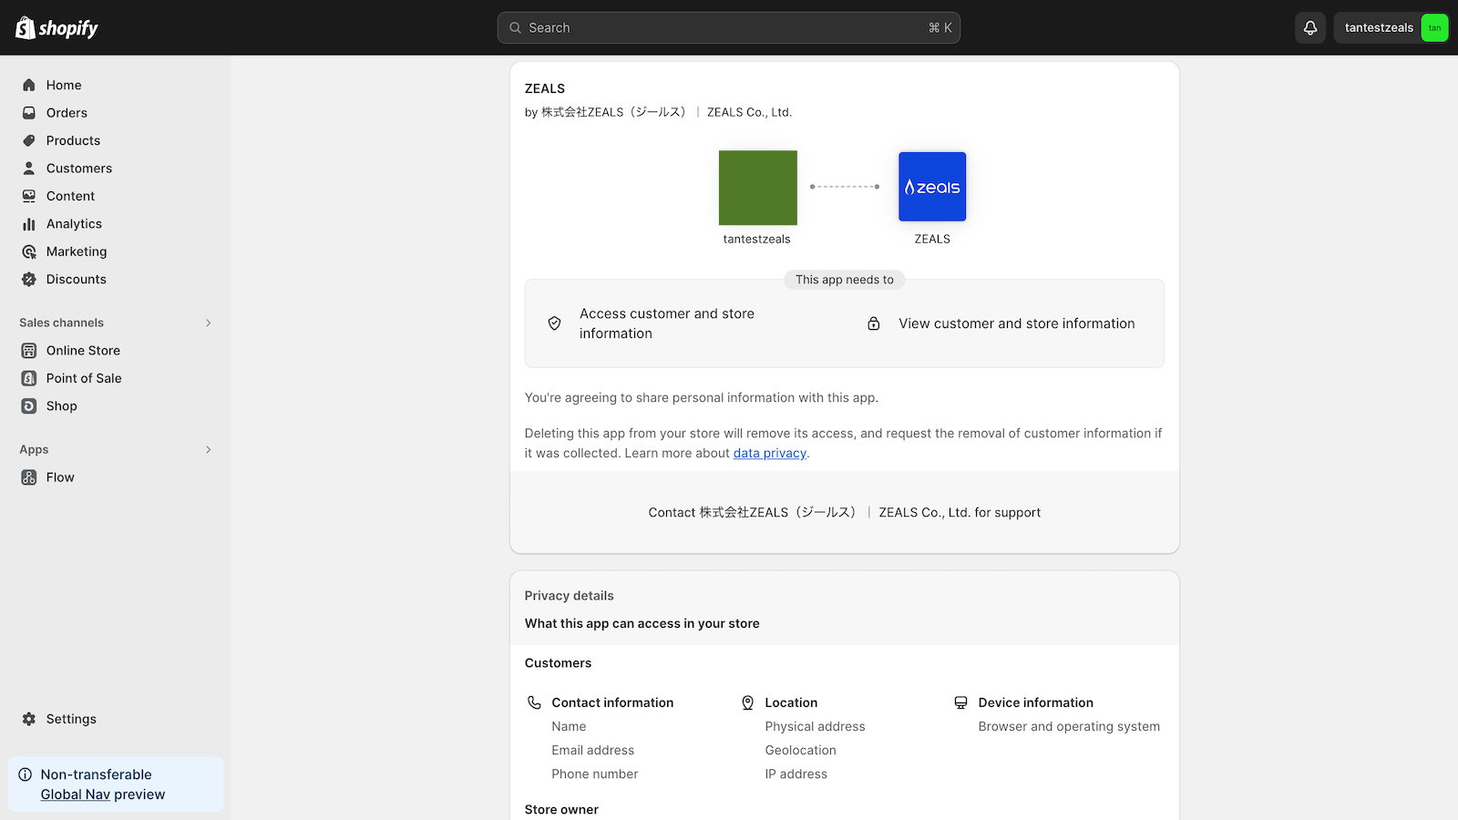Click the Email address text
The width and height of the screenshot is (1458, 820).
click(593, 750)
